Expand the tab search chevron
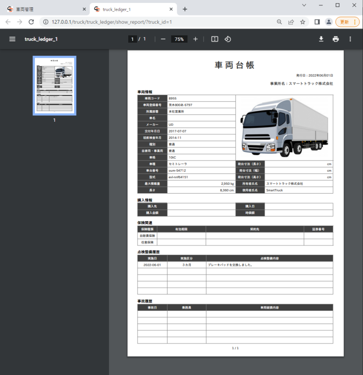Image resolution: width=363 pixels, height=375 pixels. (x=304, y=5)
